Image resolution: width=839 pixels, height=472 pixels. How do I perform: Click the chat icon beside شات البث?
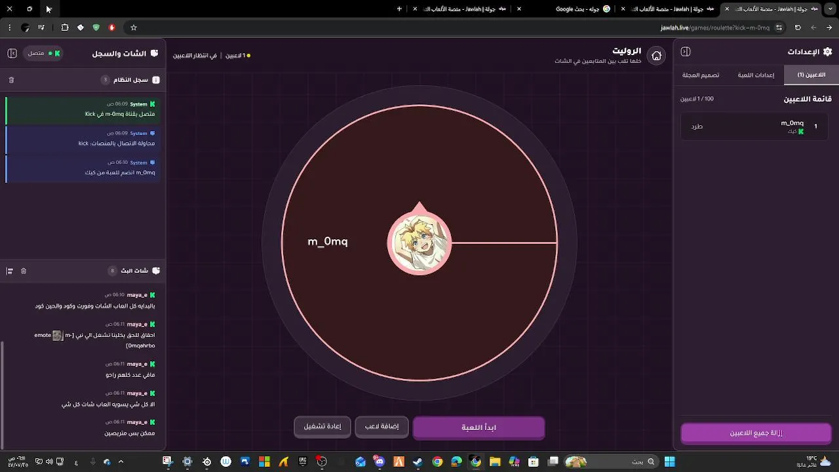click(x=156, y=271)
